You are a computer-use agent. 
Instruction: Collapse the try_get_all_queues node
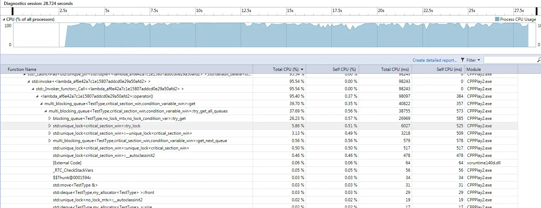(46, 111)
